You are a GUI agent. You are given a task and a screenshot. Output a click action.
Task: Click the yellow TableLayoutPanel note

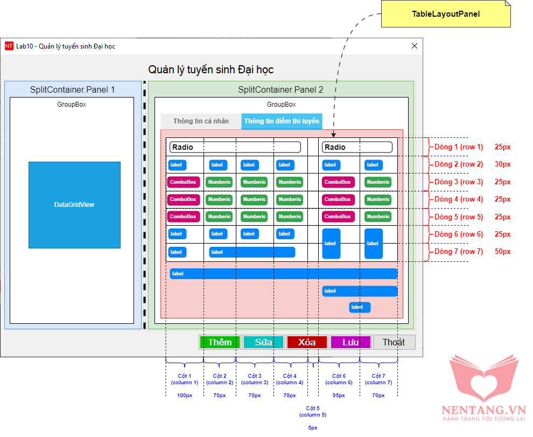pos(446,14)
